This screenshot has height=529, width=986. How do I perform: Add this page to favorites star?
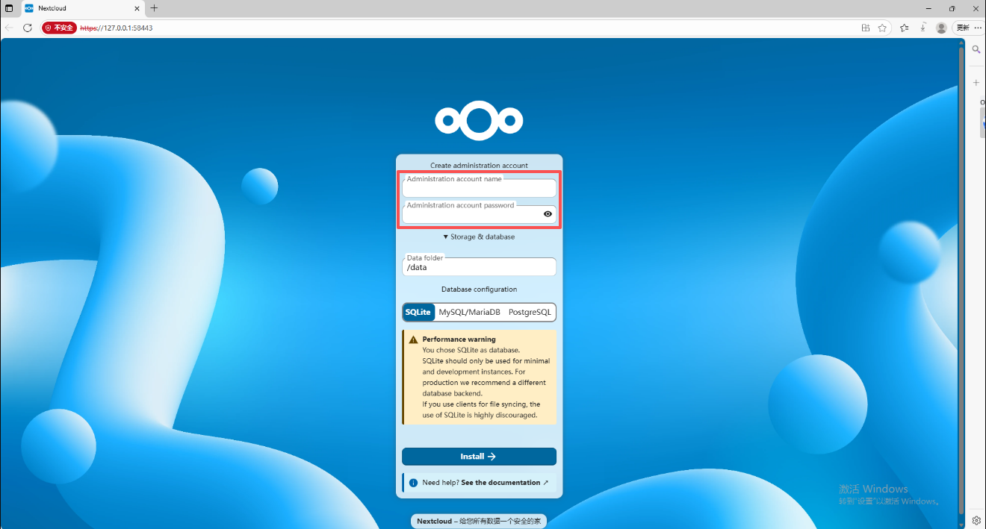tap(882, 28)
